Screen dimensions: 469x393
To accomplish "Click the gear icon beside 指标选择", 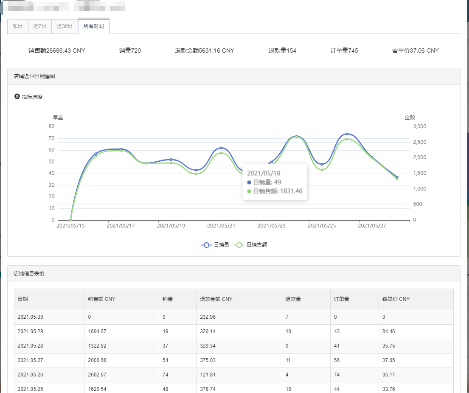I will (x=17, y=97).
